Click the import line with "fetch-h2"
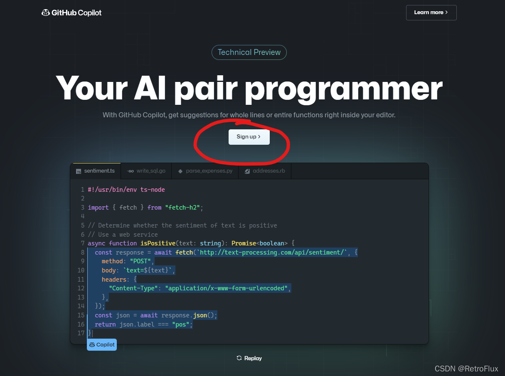This screenshot has height=376, width=505. (145, 208)
